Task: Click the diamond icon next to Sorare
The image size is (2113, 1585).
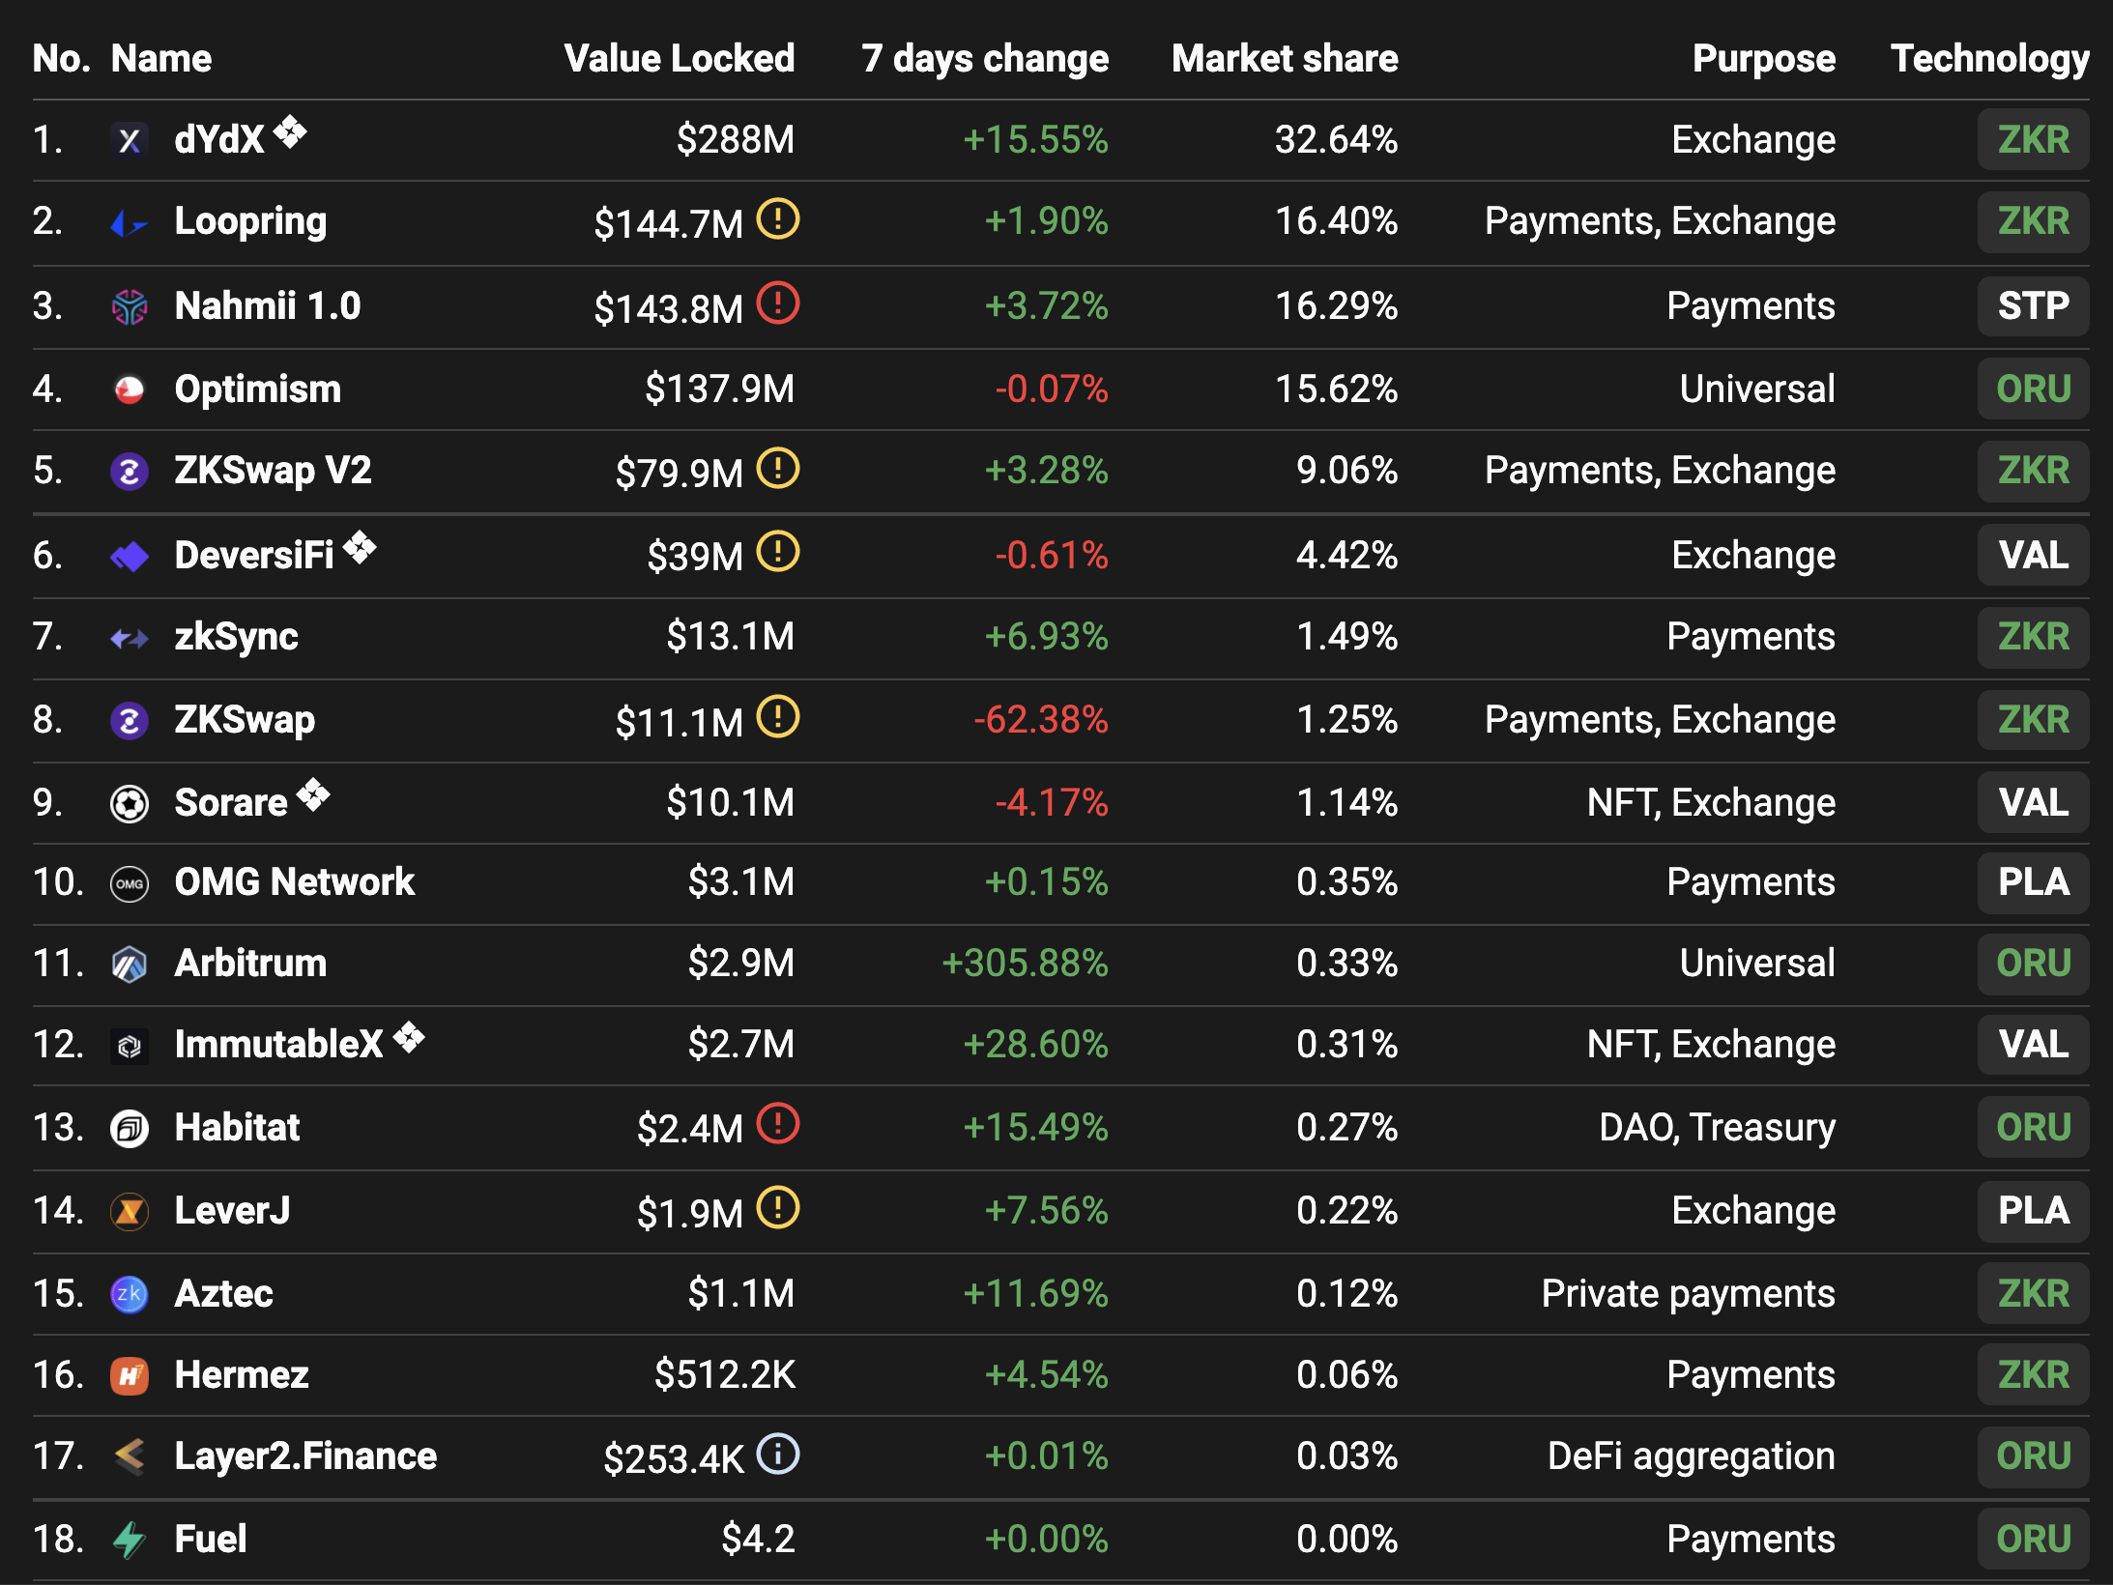Action: click(x=313, y=794)
